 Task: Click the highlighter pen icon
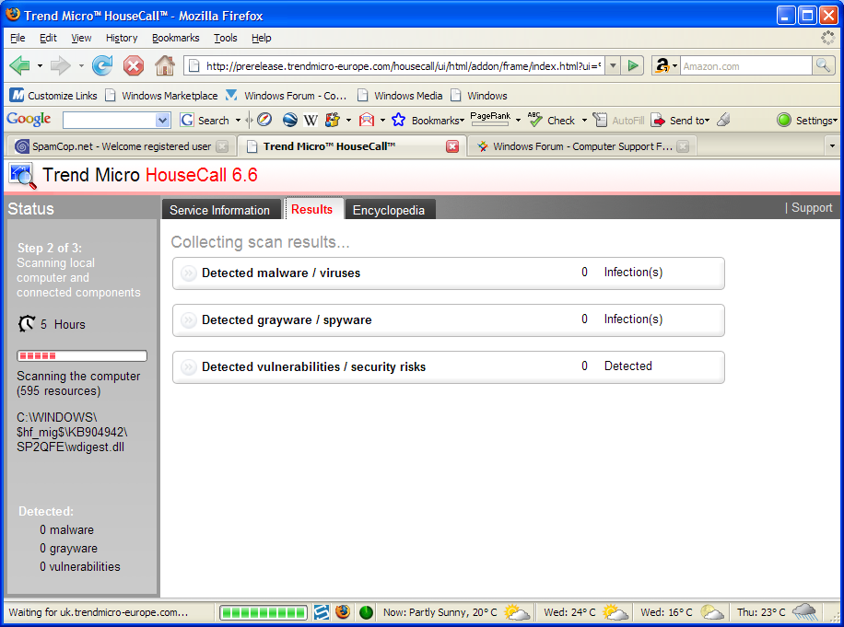pyautogui.click(x=723, y=120)
